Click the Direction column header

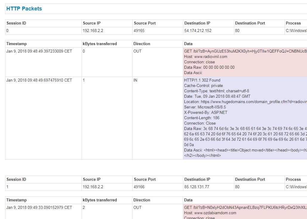143,44
